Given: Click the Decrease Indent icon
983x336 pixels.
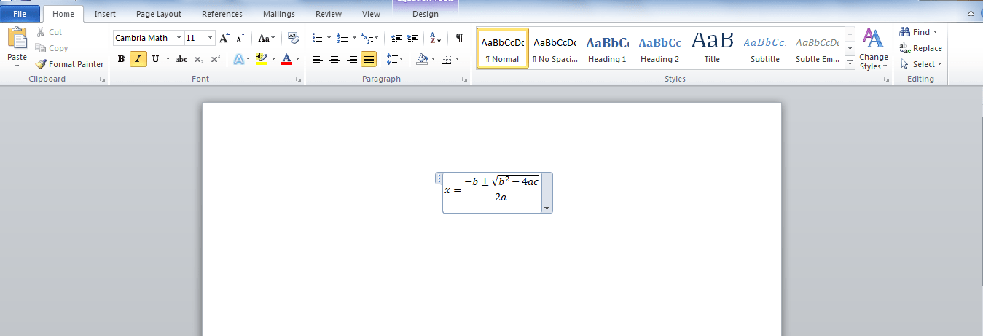Looking at the screenshot, I should tap(396, 37).
